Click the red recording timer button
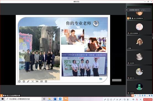 pyautogui.click(x=148, y=99)
